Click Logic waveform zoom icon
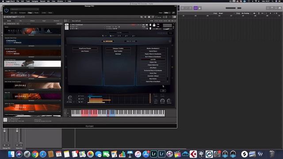Viewport: 283px width, 159px height. [254, 13]
